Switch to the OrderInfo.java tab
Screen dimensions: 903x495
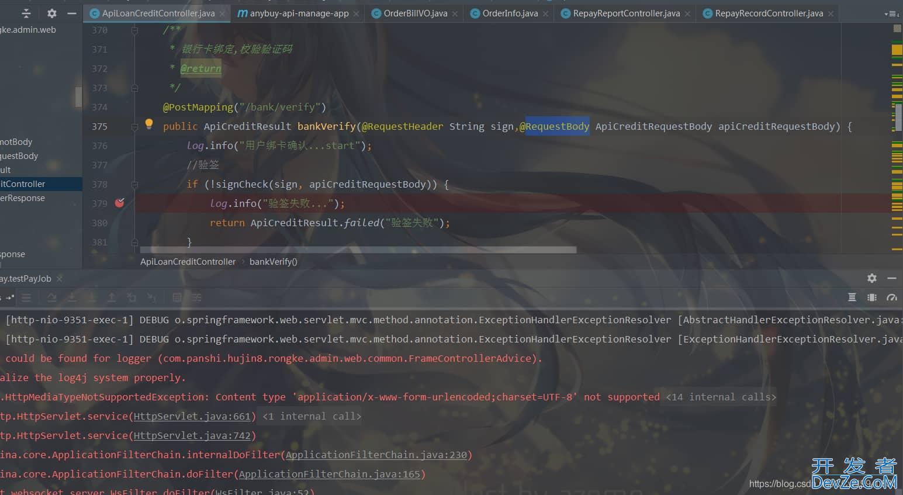coord(510,13)
